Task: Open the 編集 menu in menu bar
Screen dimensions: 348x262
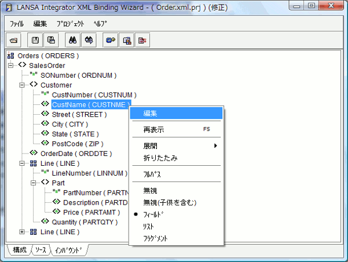Action: pyautogui.click(x=40, y=23)
